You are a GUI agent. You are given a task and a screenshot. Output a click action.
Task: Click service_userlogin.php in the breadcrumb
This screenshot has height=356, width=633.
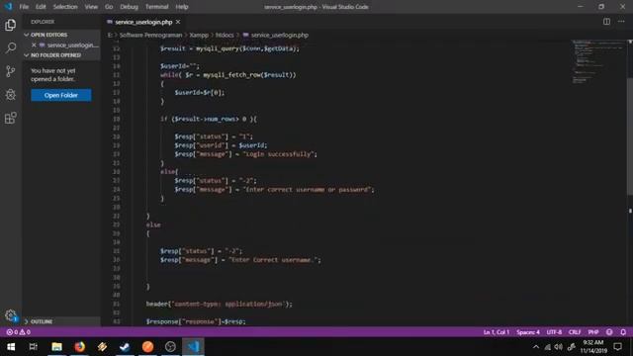279,36
